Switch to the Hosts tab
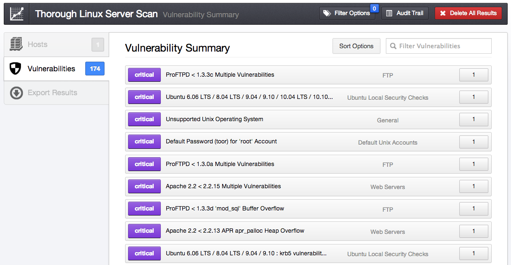Image resolution: width=511 pixels, height=265 pixels. tap(56, 44)
